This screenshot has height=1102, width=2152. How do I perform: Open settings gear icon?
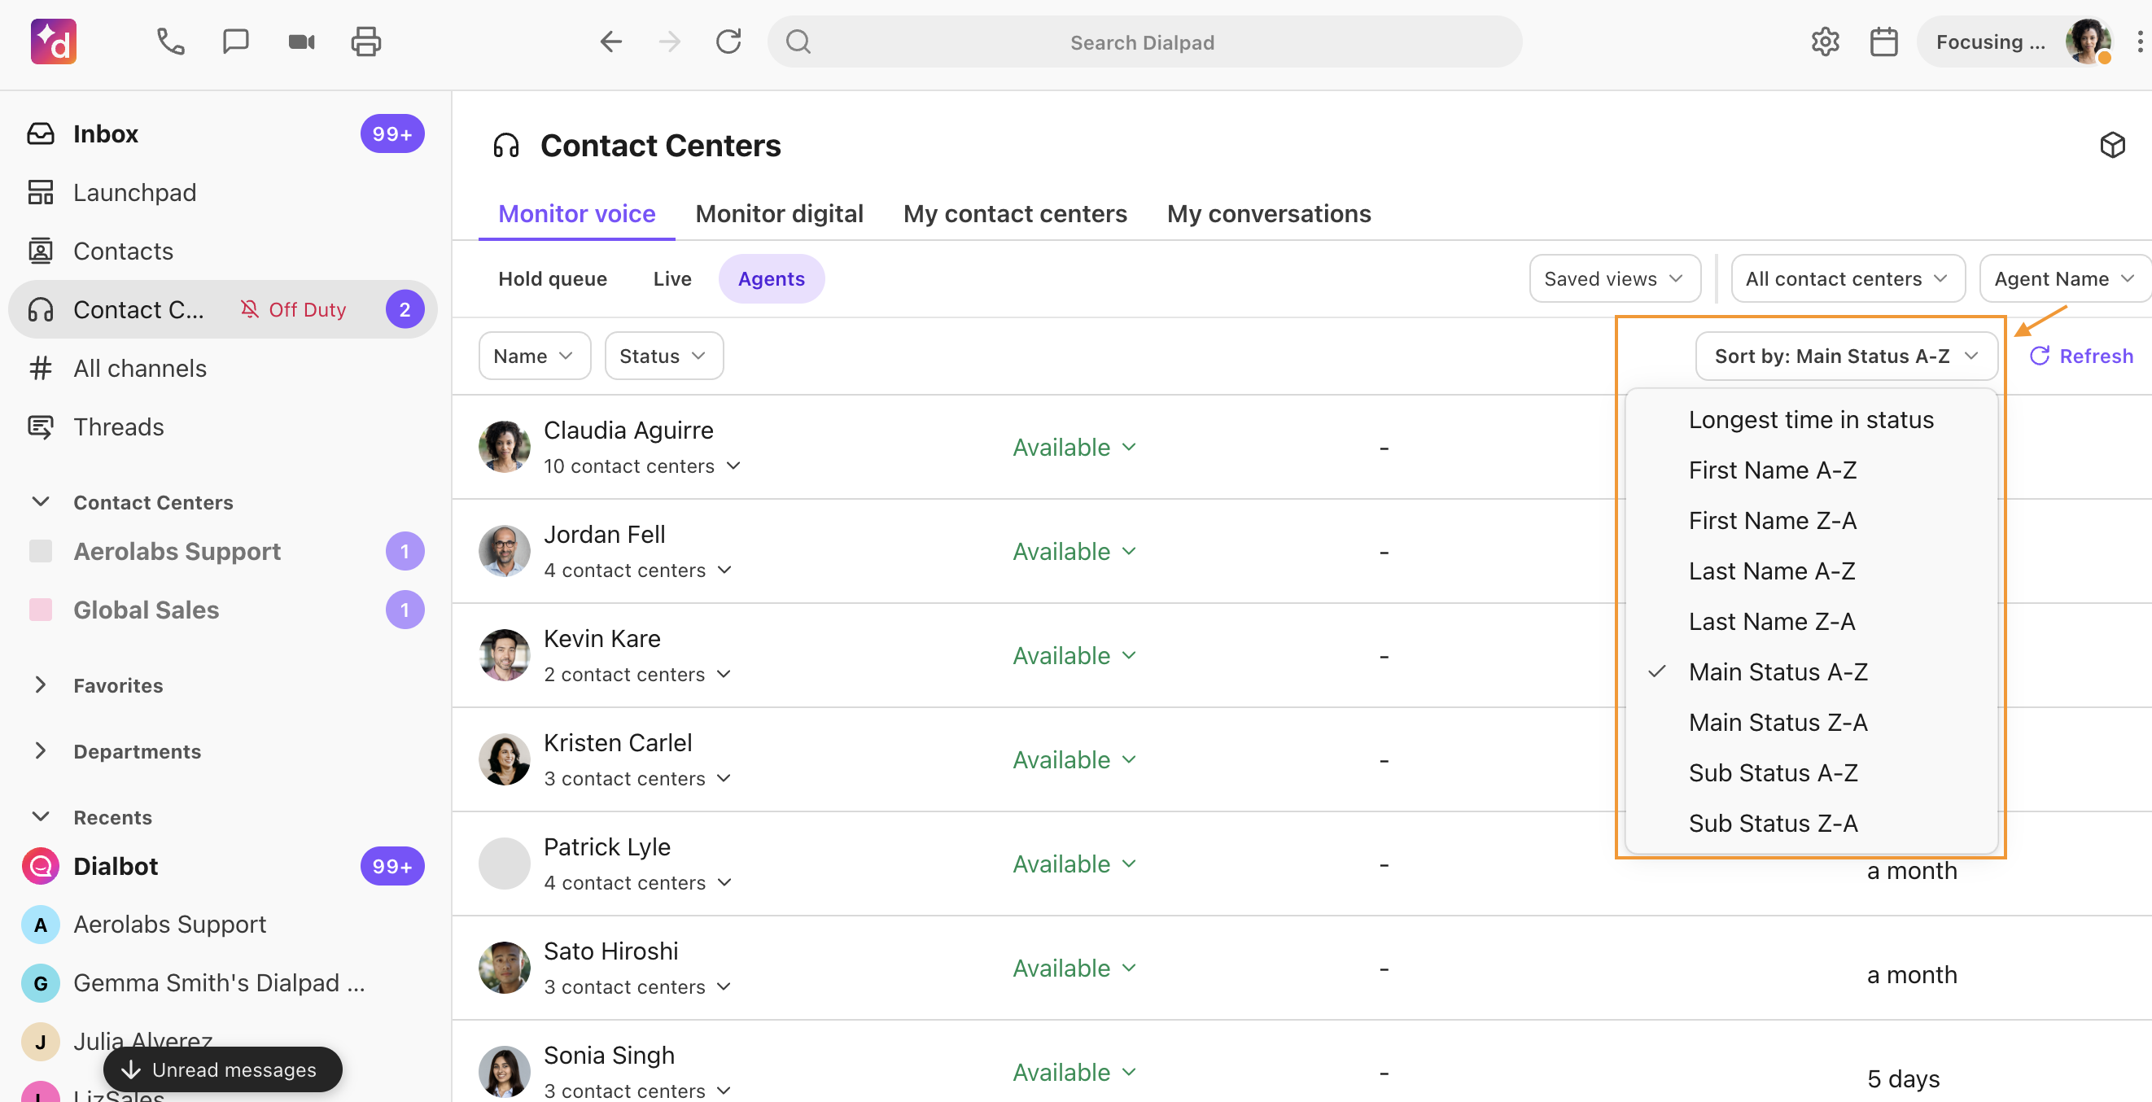point(1825,42)
